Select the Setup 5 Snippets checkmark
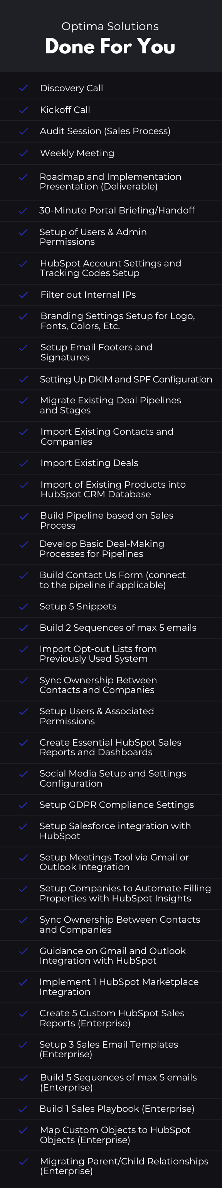 [24, 606]
